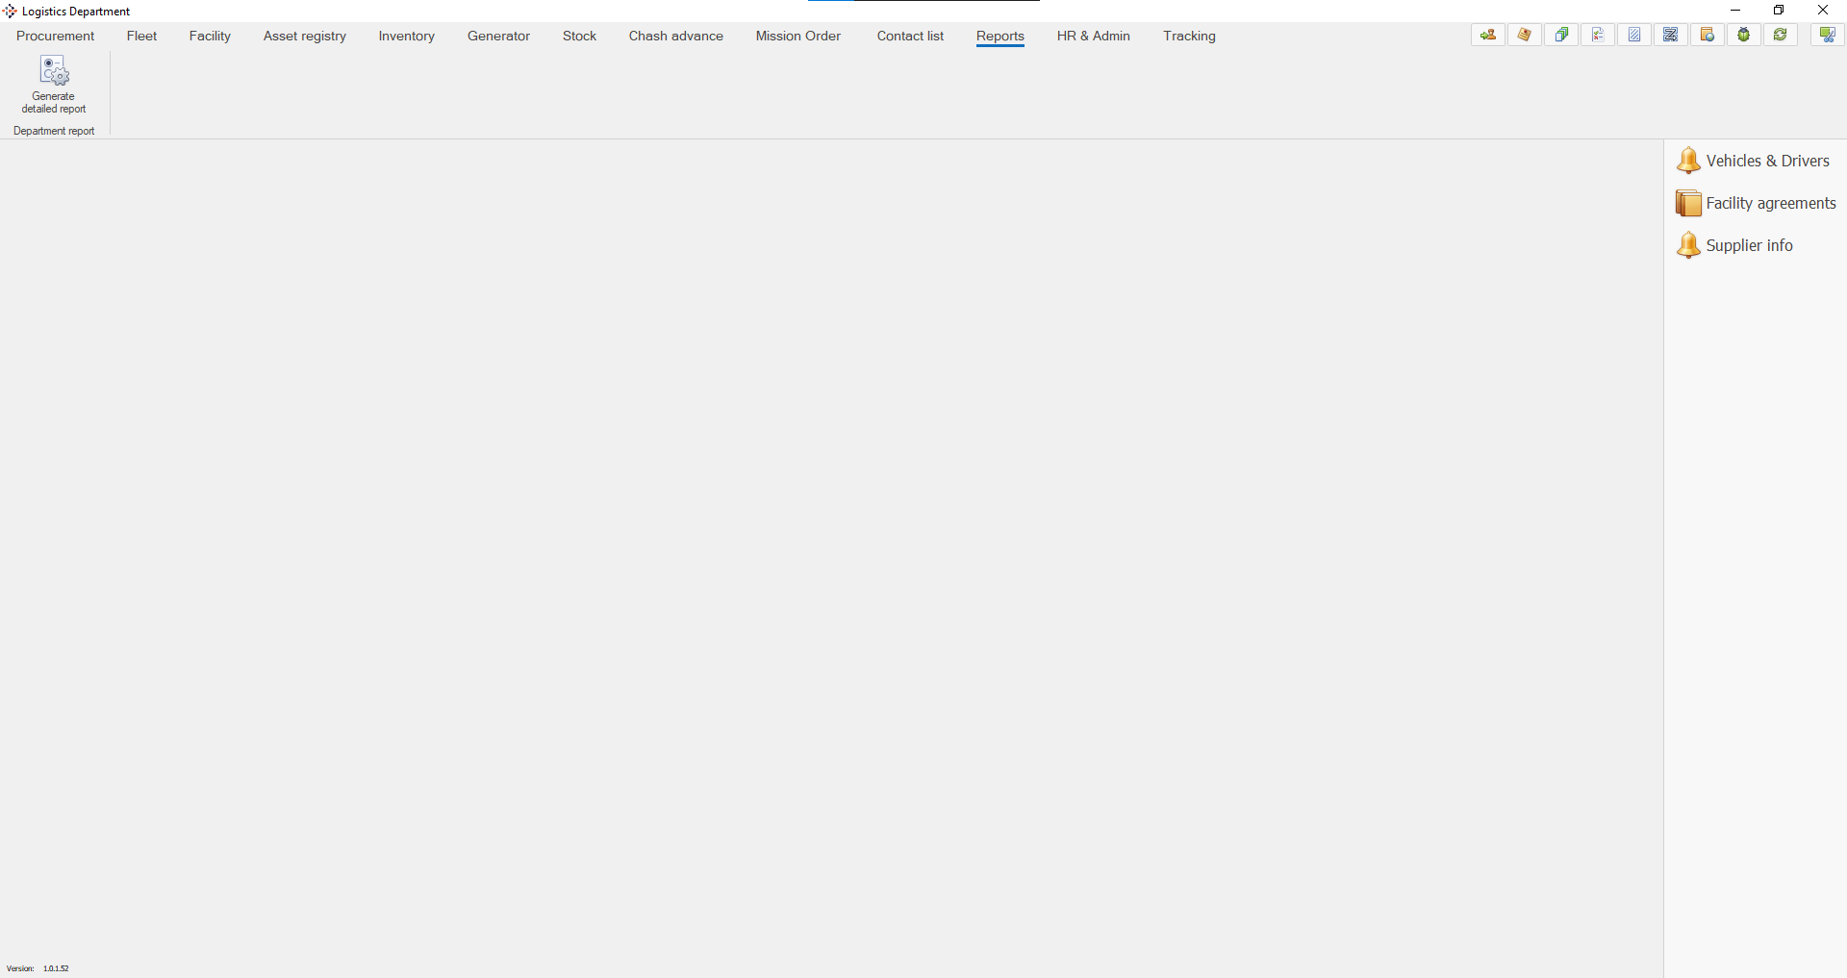This screenshot has width=1847, height=978.
Task: Click the Generate detailed report icon
Action: coord(54,71)
